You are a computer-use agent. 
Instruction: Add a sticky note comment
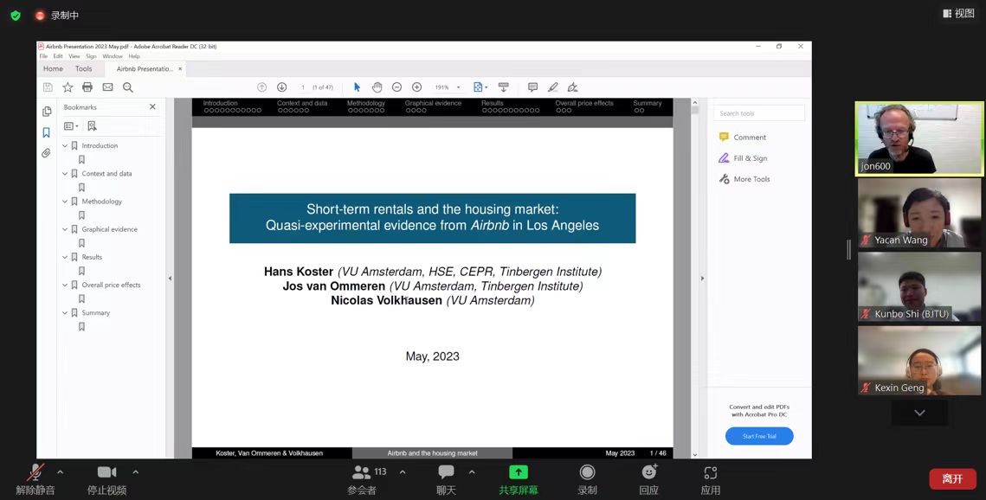pyautogui.click(x=532, y=87)
